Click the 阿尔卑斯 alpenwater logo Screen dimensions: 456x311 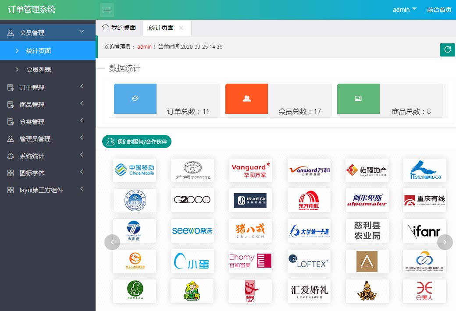(367, 200)
